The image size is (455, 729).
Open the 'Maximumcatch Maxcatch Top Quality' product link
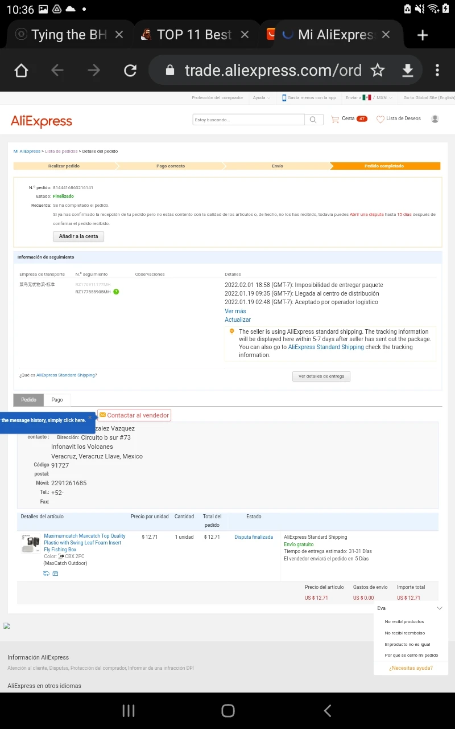85,543
